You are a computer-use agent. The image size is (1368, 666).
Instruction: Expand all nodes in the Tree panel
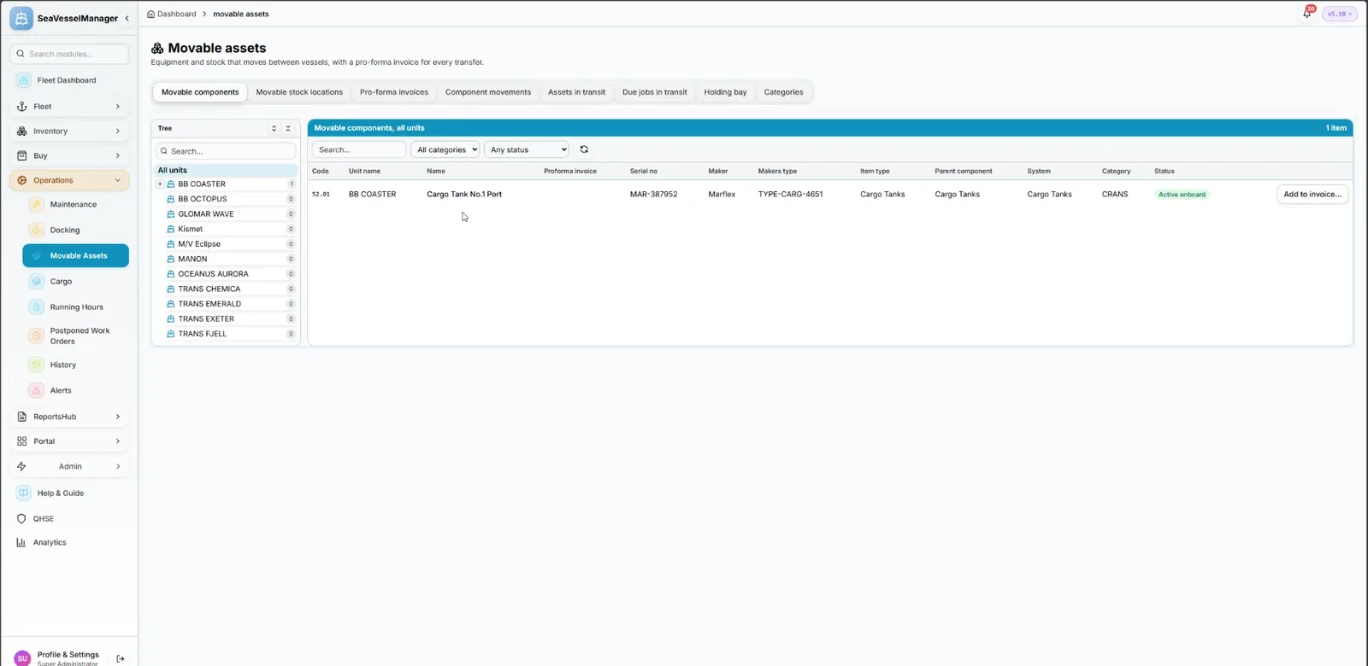(274, 128)
